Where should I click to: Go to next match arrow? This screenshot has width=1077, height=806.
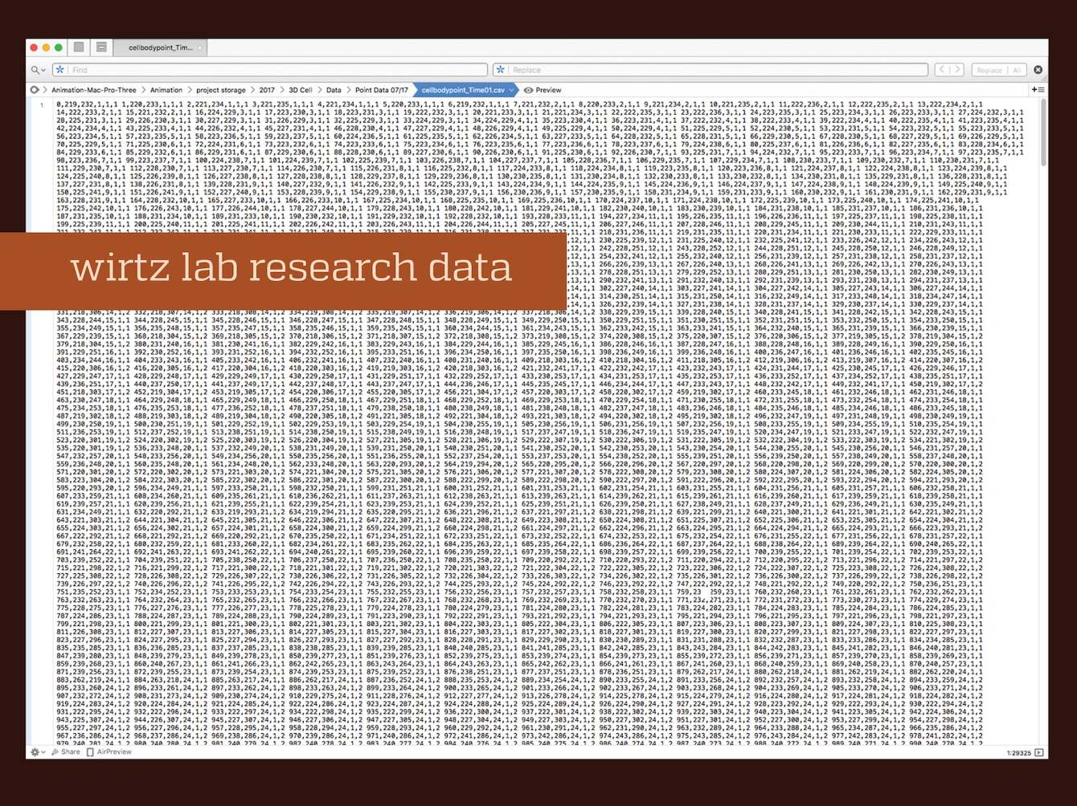[957, 70]
